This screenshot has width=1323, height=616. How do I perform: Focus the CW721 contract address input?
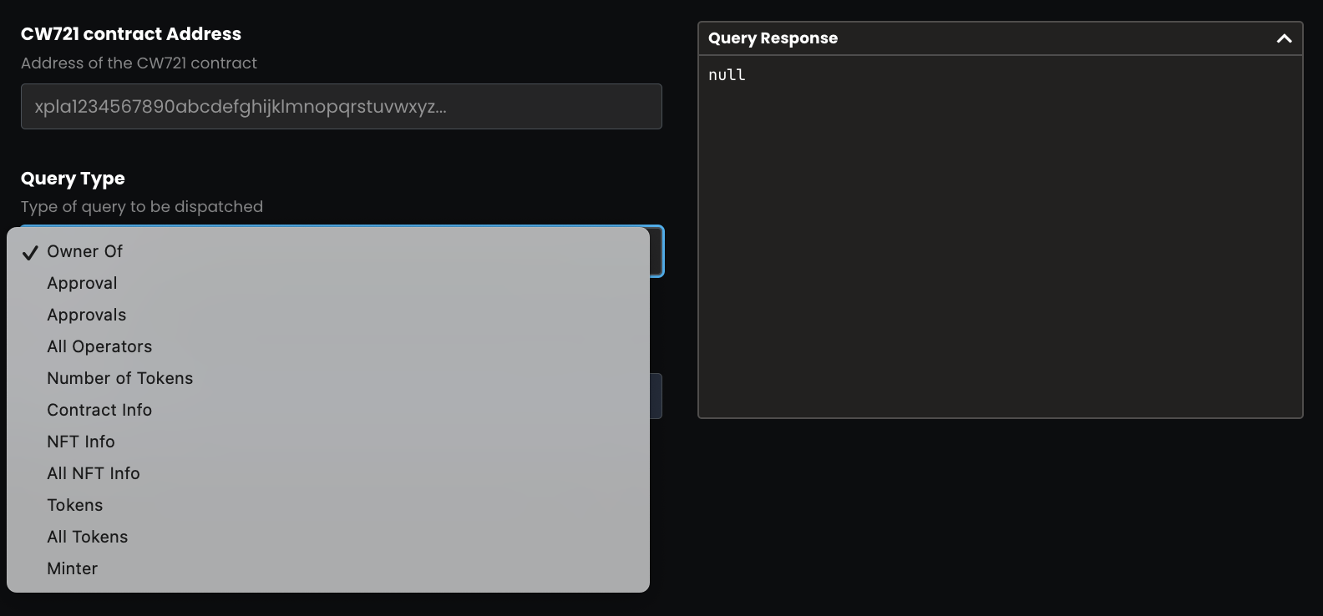click(341, 107)
